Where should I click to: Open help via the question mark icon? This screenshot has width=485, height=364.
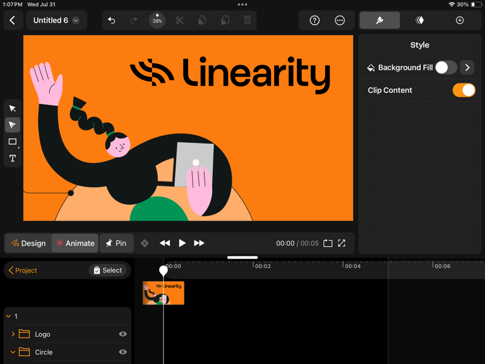(x=314, y=20)
